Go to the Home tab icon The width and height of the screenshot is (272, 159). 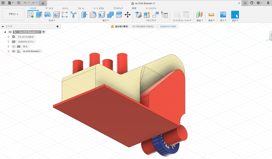[x=43, y=3]
